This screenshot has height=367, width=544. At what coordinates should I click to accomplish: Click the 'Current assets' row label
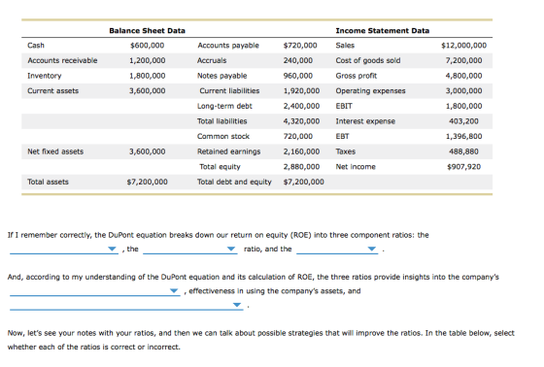click(x=53, y=91)
